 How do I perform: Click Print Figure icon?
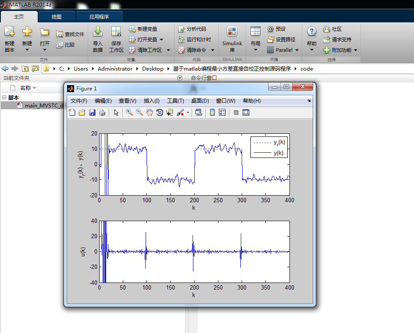click(x=102, y=112)
